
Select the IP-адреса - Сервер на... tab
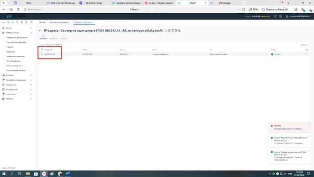click(84, 22)
